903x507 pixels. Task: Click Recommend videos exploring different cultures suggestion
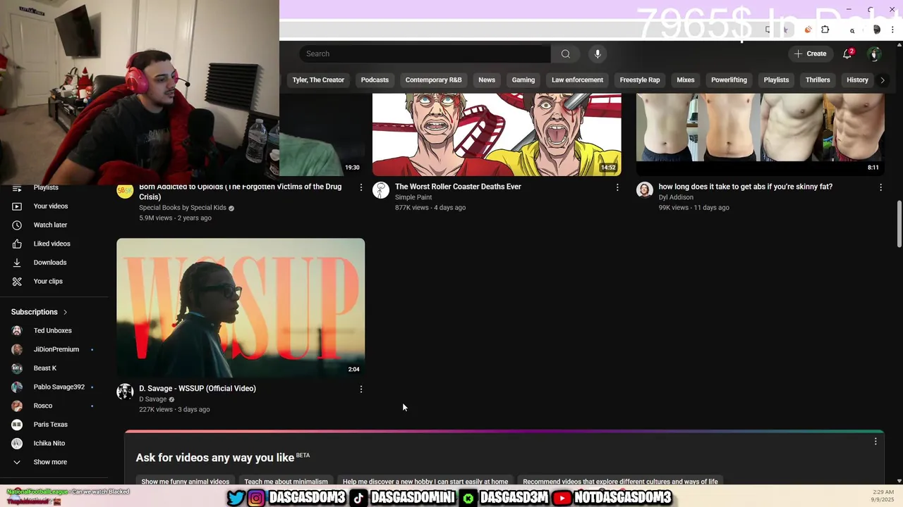(620, 481)
